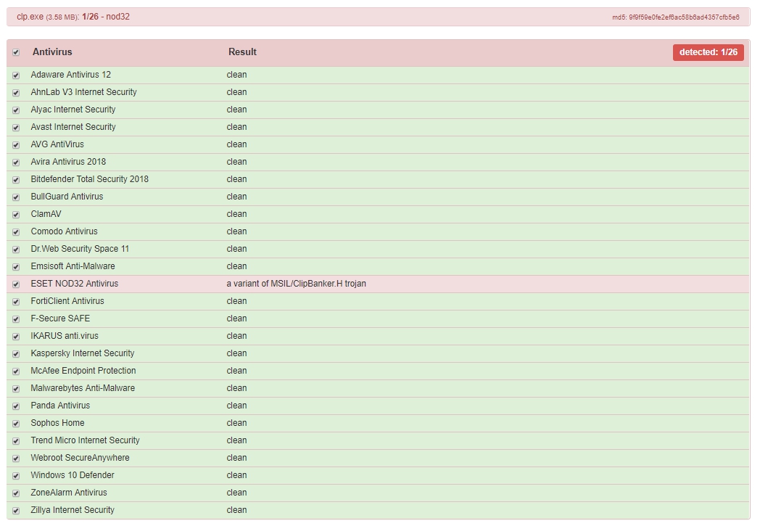The image size is (760, 526).
Task: Click the FortiClient Antivirus name
Action: click(67, 301)
